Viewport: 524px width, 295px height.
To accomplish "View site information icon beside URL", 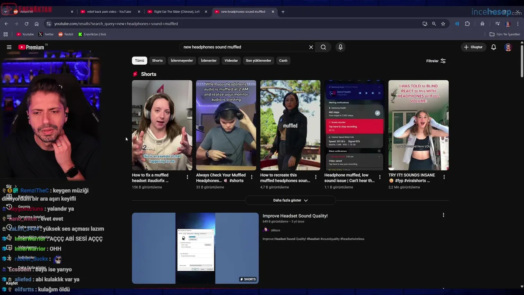I will pos(49,24).
